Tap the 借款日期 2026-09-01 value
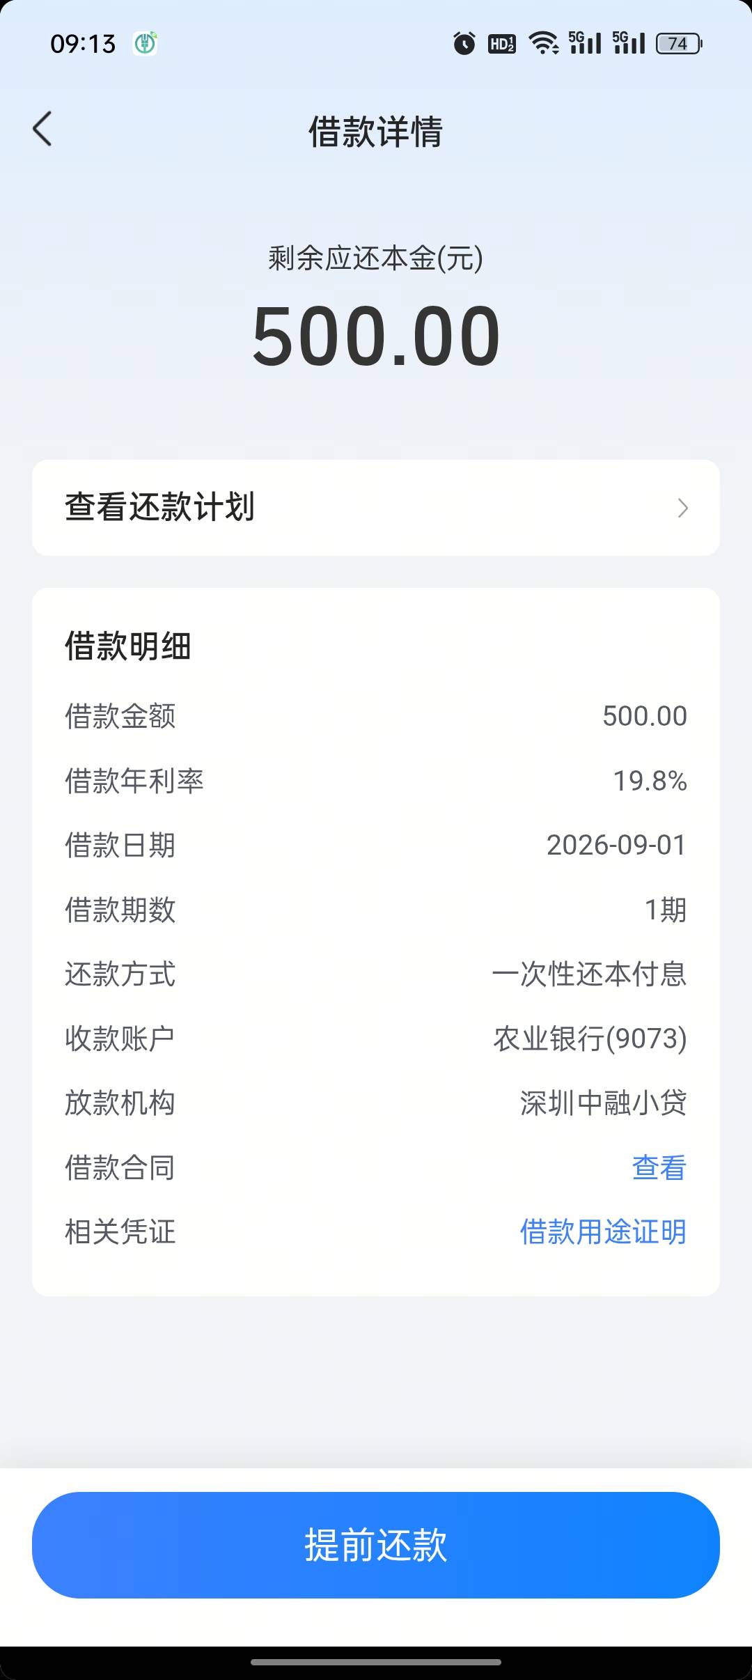 (x=617, y=845)
